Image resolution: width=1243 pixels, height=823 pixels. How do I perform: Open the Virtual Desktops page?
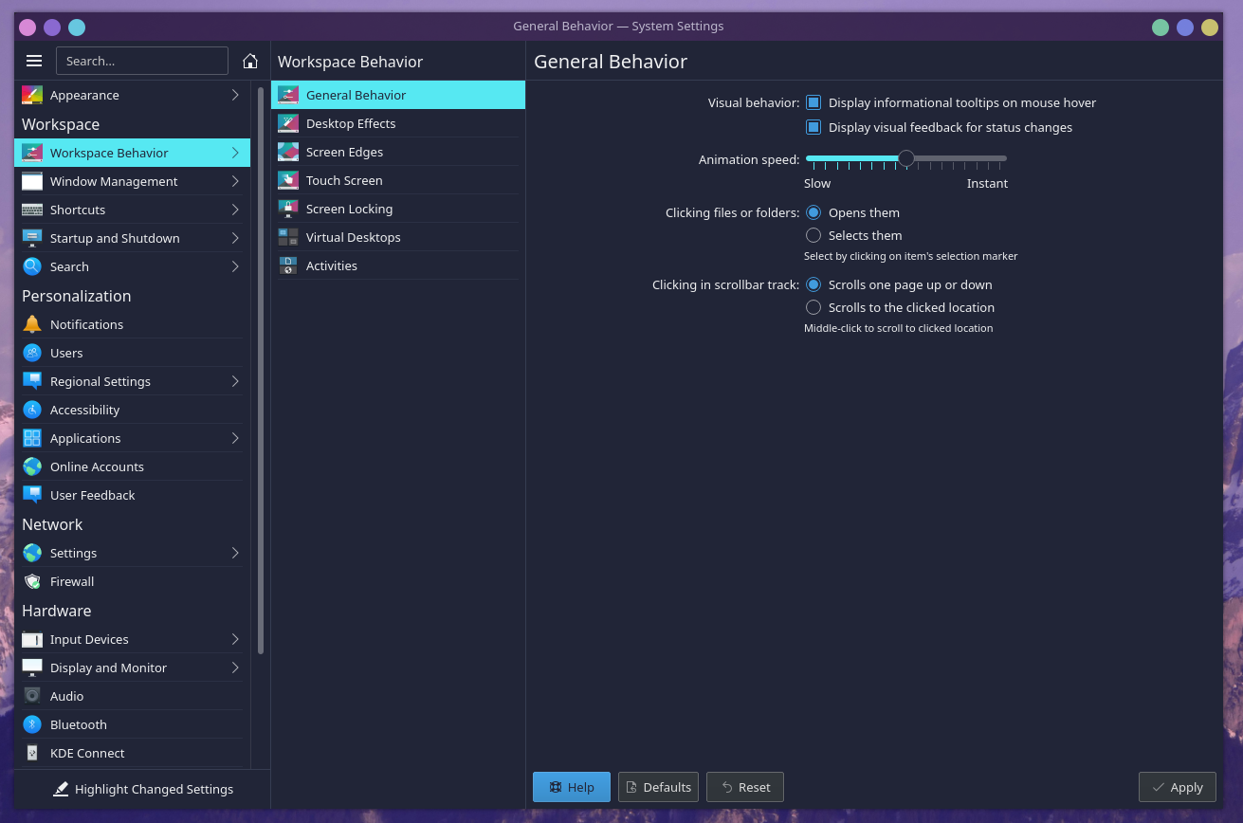[398, 237]
